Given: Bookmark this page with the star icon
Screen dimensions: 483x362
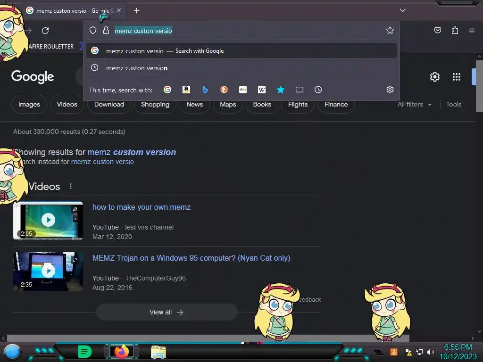Looking at the screenshot, I should coord(390,30).
